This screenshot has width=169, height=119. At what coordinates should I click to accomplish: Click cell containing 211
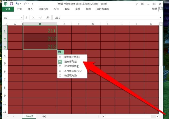pos(40,30)
